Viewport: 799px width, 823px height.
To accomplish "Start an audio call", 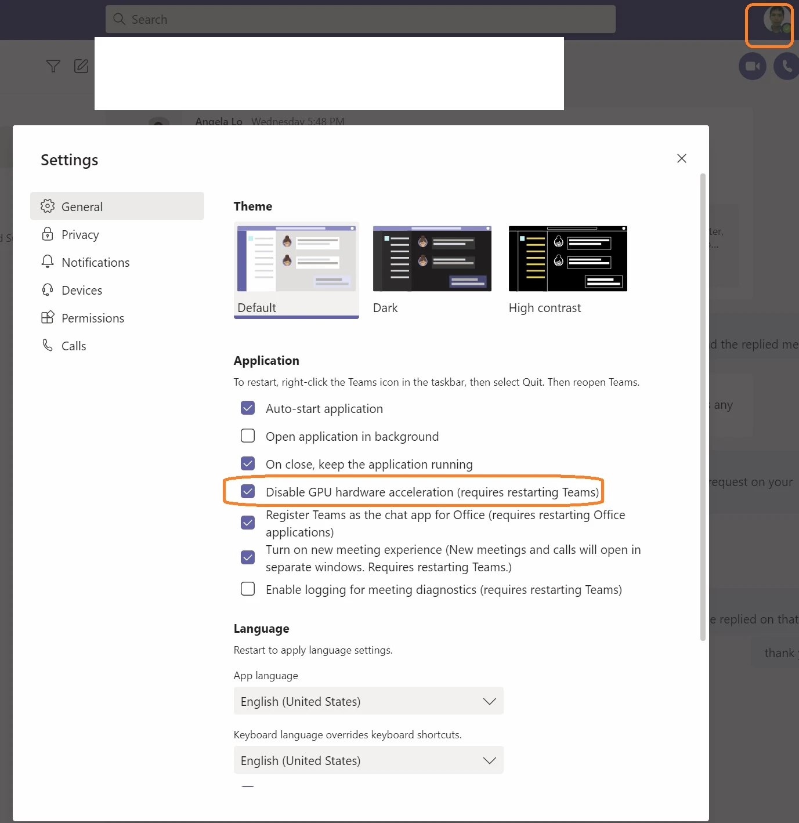I will point(787,66).
